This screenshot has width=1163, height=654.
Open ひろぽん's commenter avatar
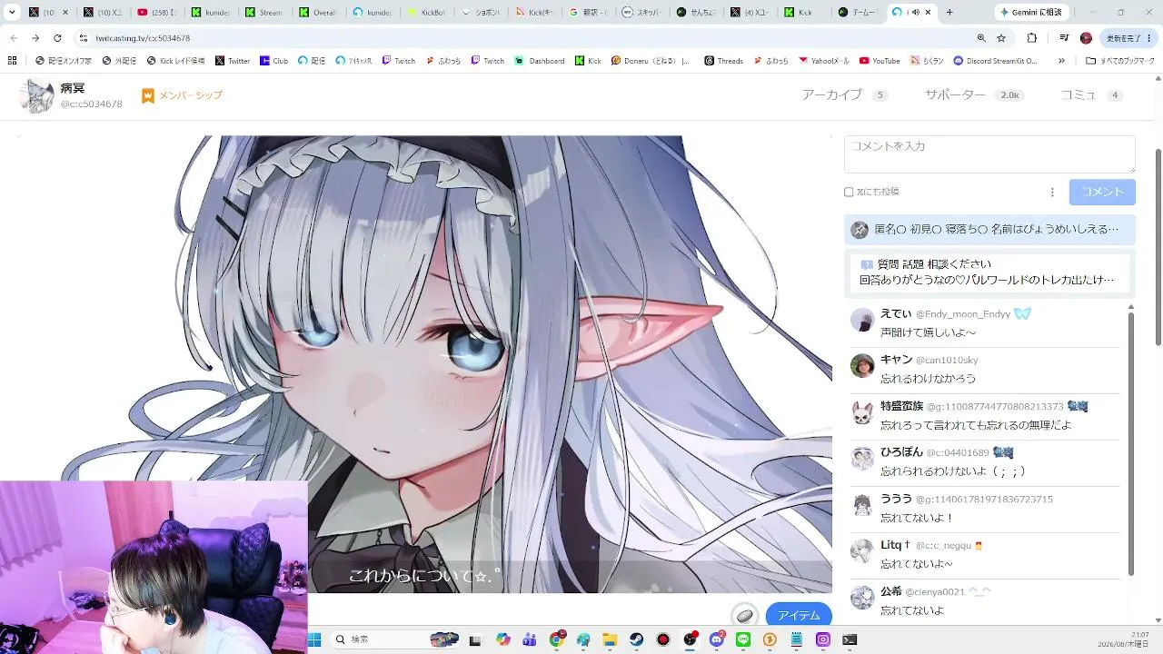point(861,459)
